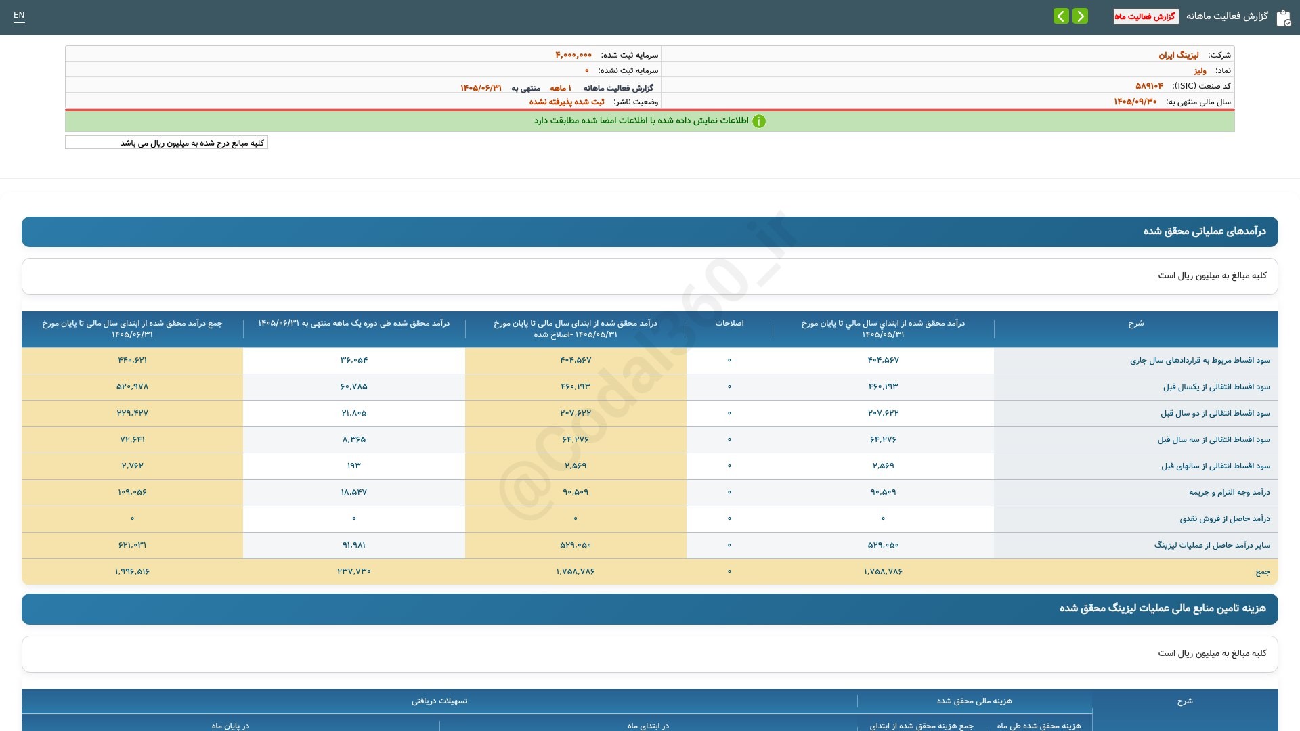Click the 'اصلاحات' column header
Viewport: 1300px width, 731px height.
pyautogui.click(x=729, y=324)
